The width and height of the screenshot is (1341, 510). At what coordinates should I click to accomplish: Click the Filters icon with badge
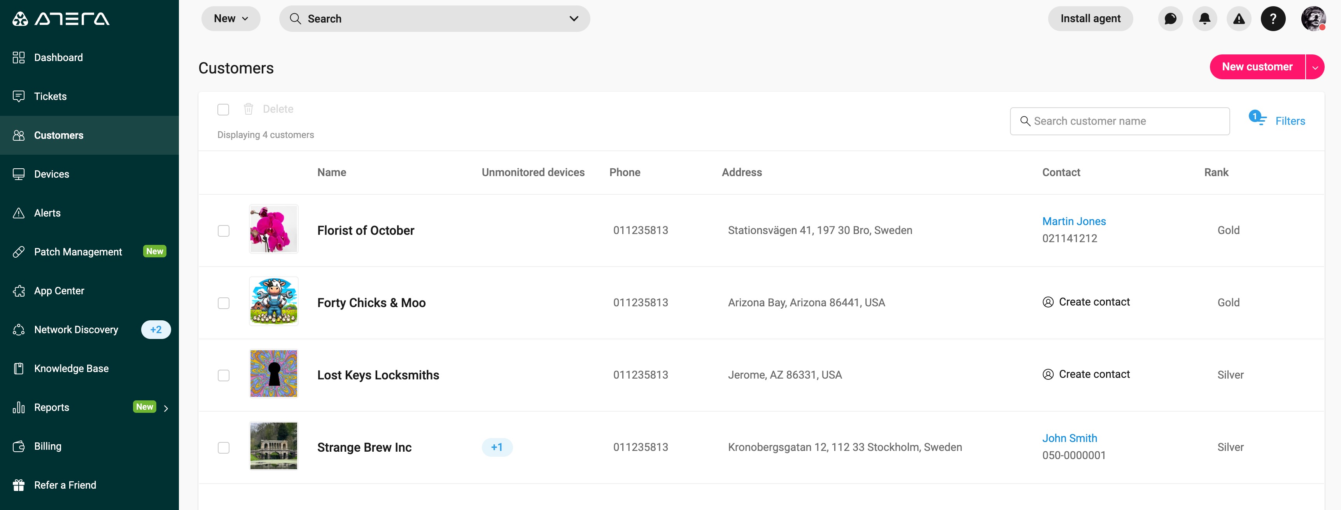coord(1258,118)
